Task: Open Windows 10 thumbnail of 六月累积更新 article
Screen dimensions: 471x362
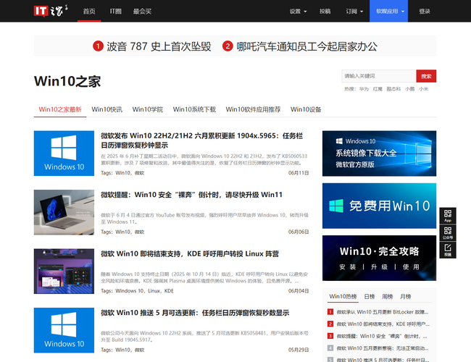Action: pyautogui.click(x=64, y=153)
